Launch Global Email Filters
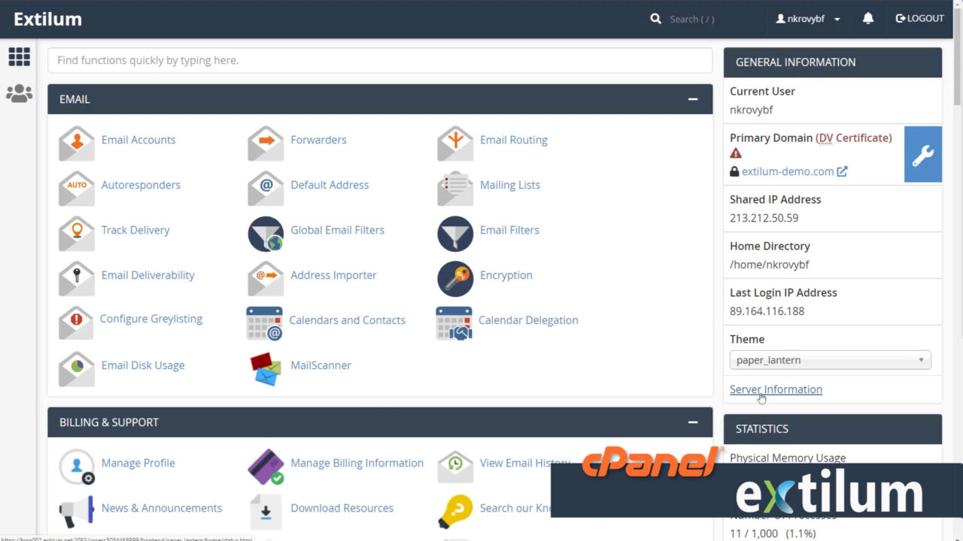 tap(337, 230)
